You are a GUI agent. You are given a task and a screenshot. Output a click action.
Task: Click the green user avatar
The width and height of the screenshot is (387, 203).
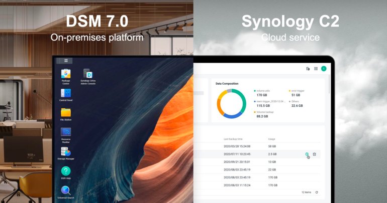pyautogui.click(x=324, y=69)
